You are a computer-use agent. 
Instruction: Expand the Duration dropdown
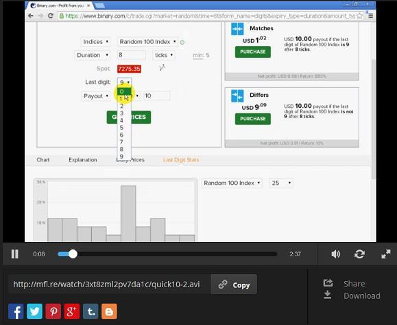pyautogui.click(x=92, y=55)
